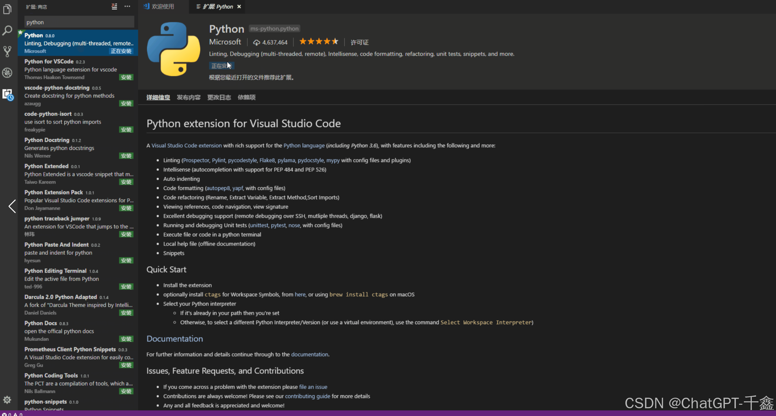
Task: Click the large Python logo
Action: (174, 49)
